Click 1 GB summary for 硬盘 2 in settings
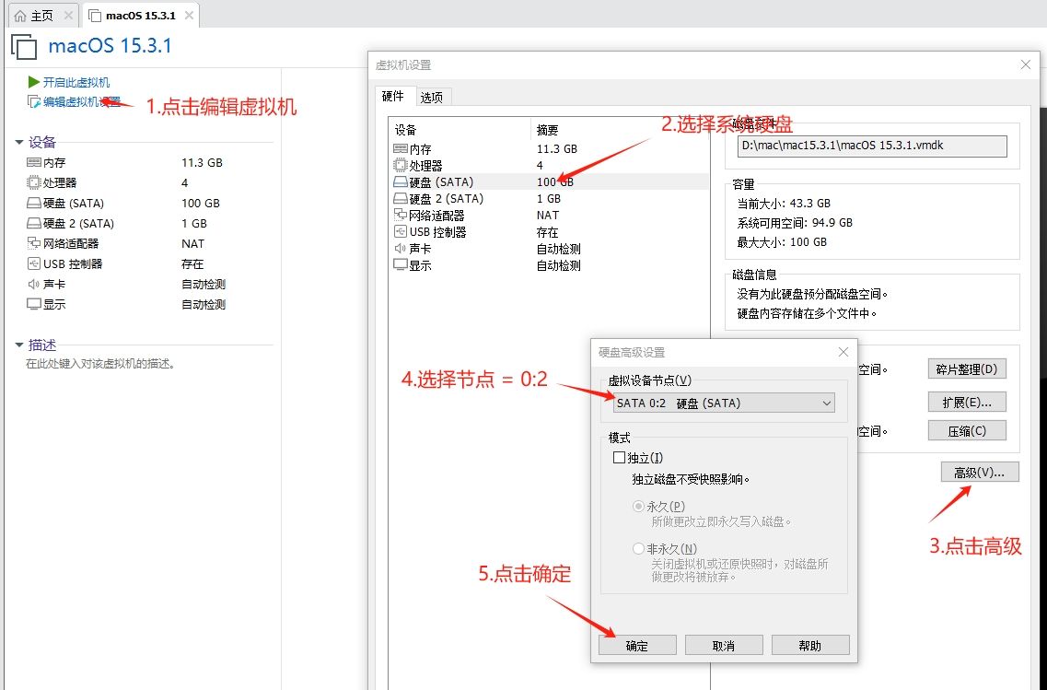The image size is (1047, 690). 549,198
